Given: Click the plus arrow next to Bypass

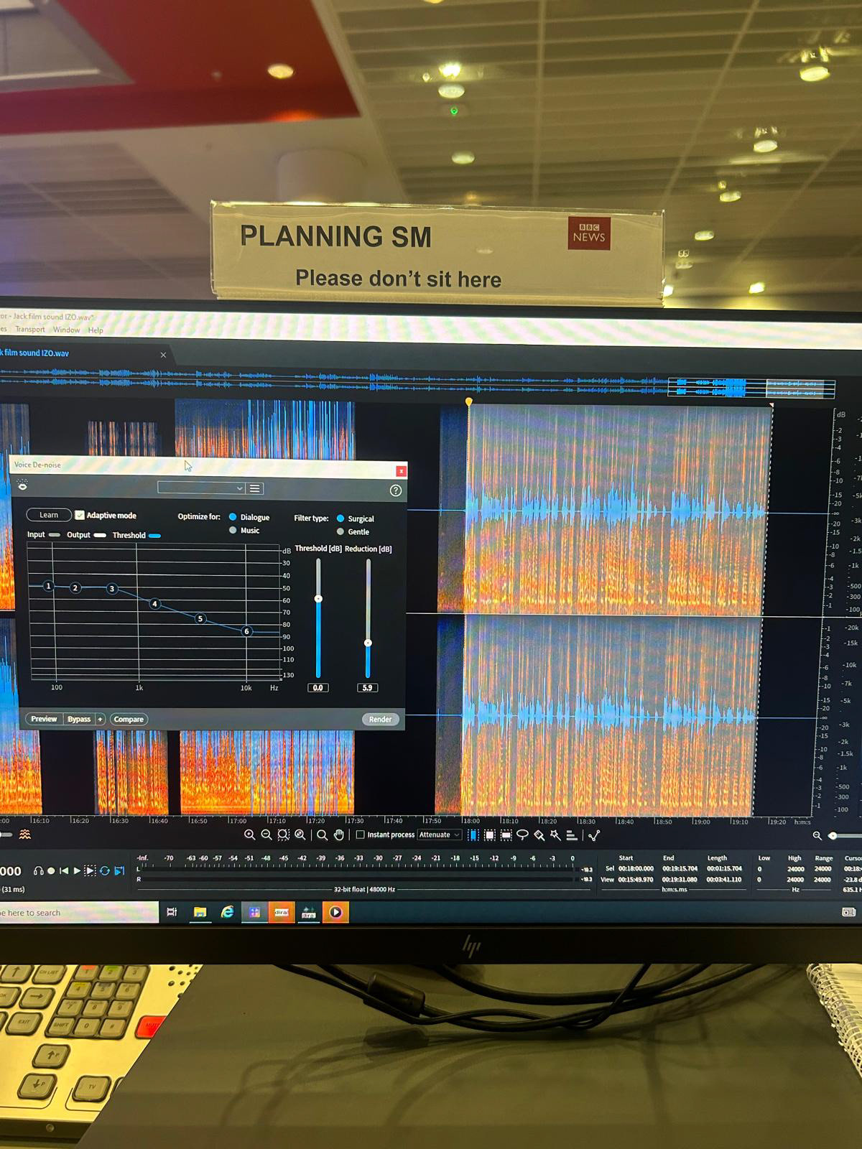Looking at the screenshot, I should 101,719.
